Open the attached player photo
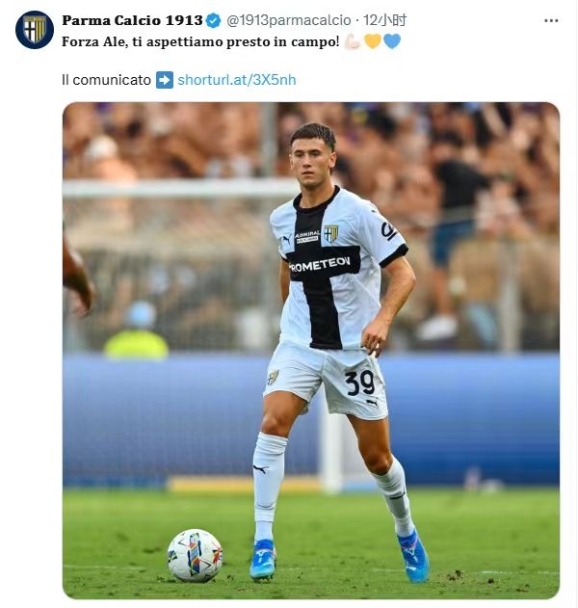 (x=311, y=351)
